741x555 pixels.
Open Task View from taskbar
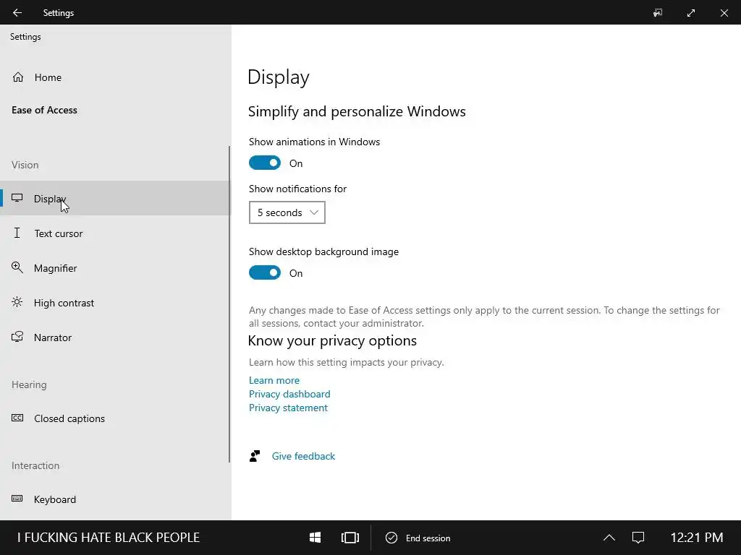coord(350,538)
